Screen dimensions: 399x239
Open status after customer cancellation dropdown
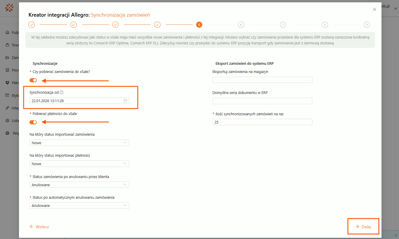point(79,185)
